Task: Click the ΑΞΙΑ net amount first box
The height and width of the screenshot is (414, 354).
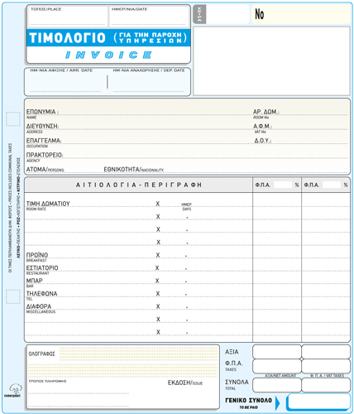Action: click(277, 352)
